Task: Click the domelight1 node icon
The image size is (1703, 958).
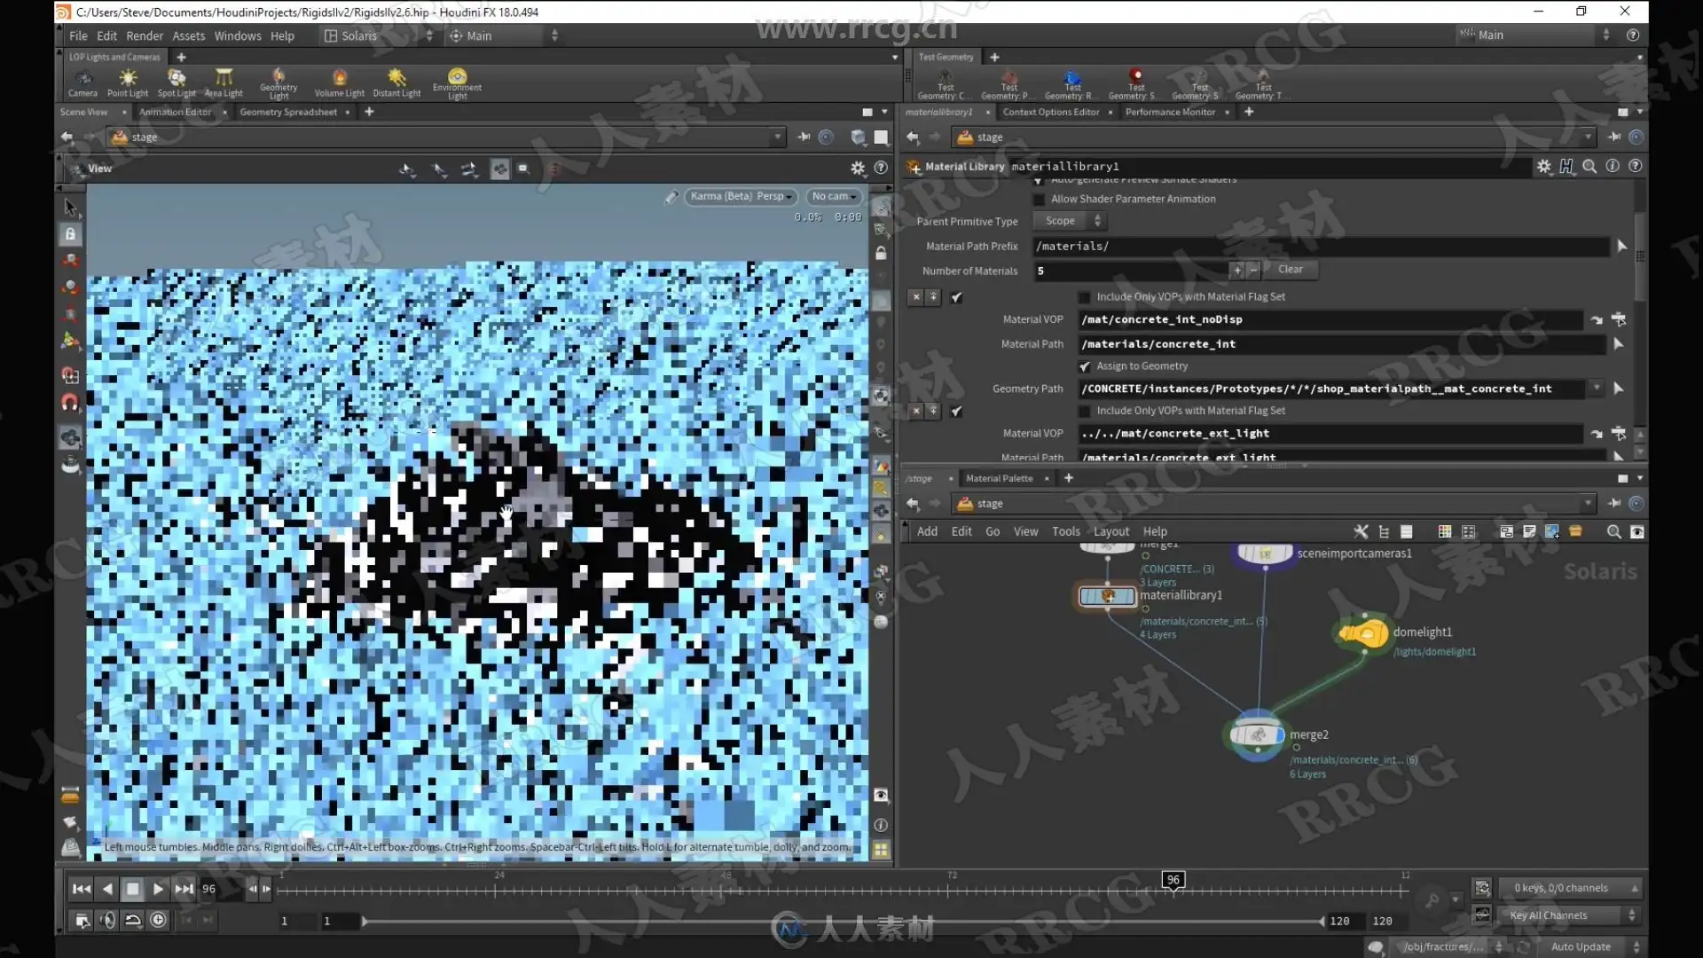Action: 1363,633
